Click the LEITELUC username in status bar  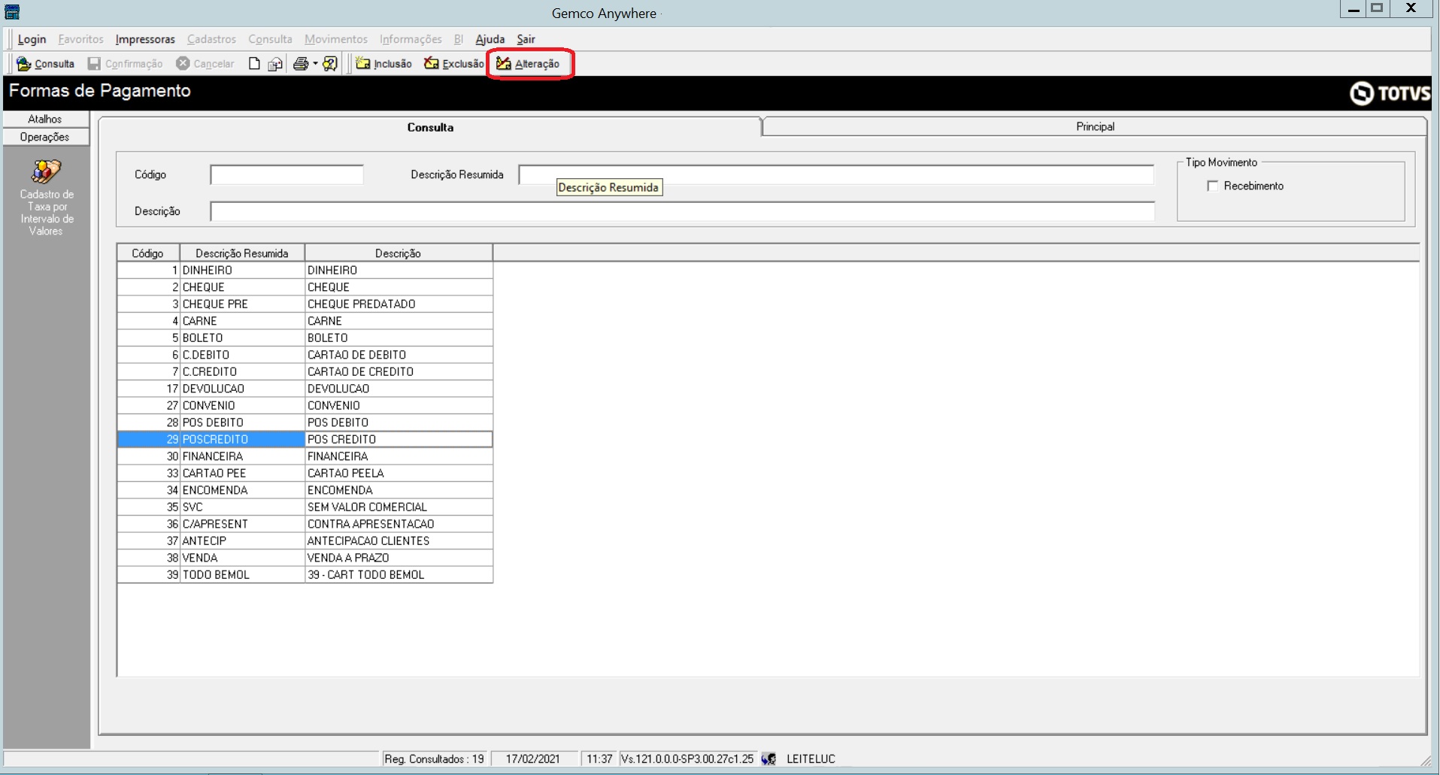[x=811, y=758]
